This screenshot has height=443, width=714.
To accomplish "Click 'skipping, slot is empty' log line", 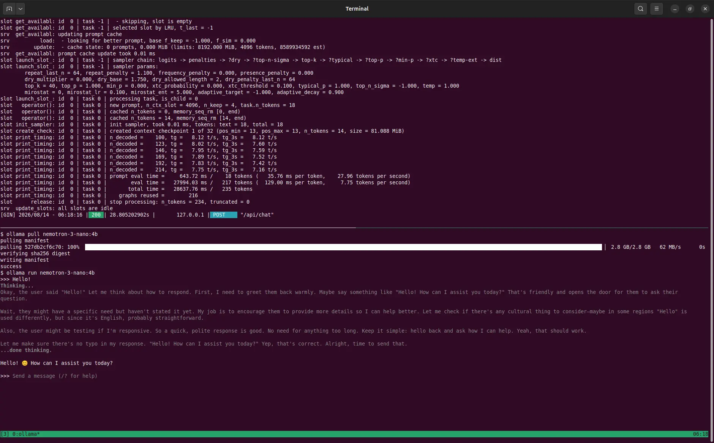I will click(x=96, y=21).
